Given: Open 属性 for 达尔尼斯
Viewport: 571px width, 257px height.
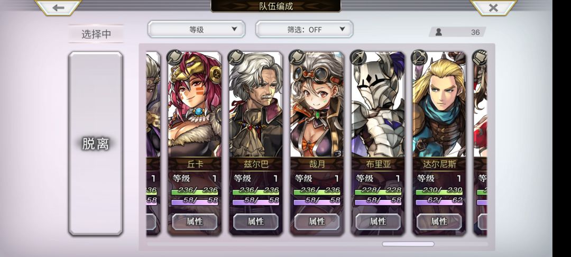Looking at the screenshot, I should 439,222.
